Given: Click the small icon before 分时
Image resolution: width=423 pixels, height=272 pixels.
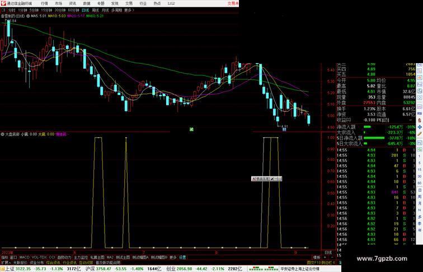Looking at the screenshot, I should pyautogui.click(x=3, y=10).
